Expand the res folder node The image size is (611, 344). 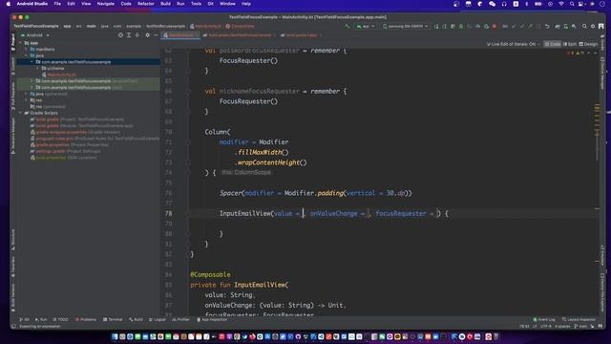(x=27, y=100)
